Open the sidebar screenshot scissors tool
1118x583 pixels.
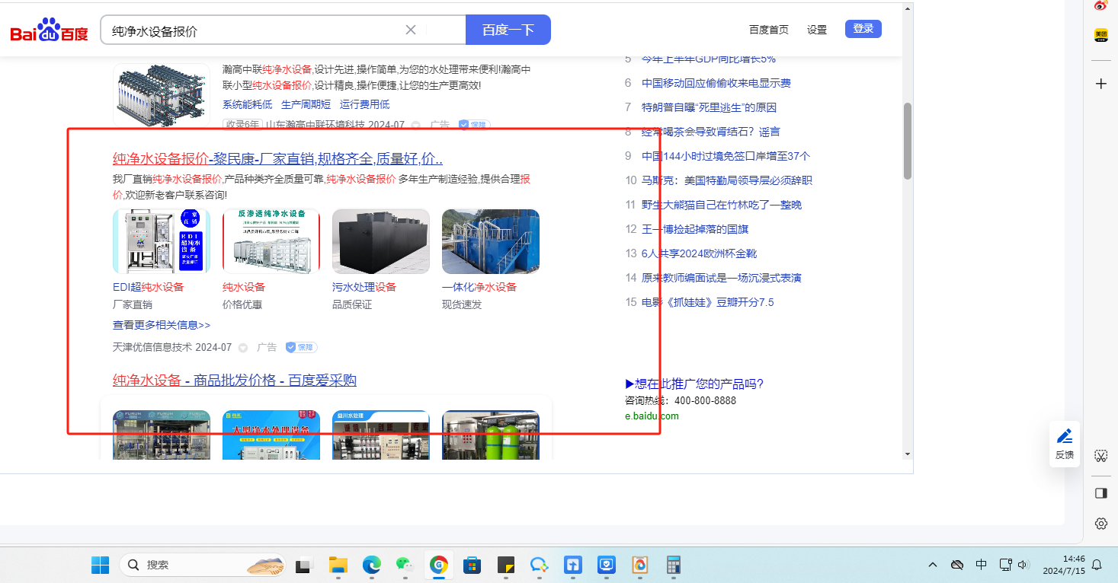click(1100, 456)
